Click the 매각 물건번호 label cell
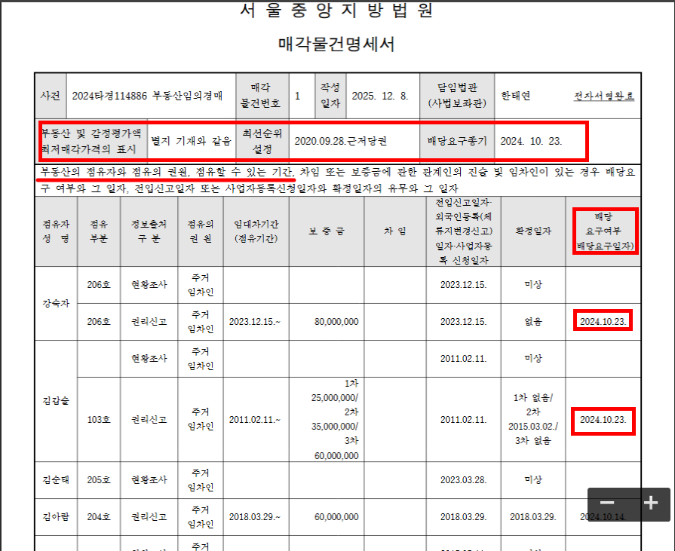The image size is (675, 551). tap(262, 96)
